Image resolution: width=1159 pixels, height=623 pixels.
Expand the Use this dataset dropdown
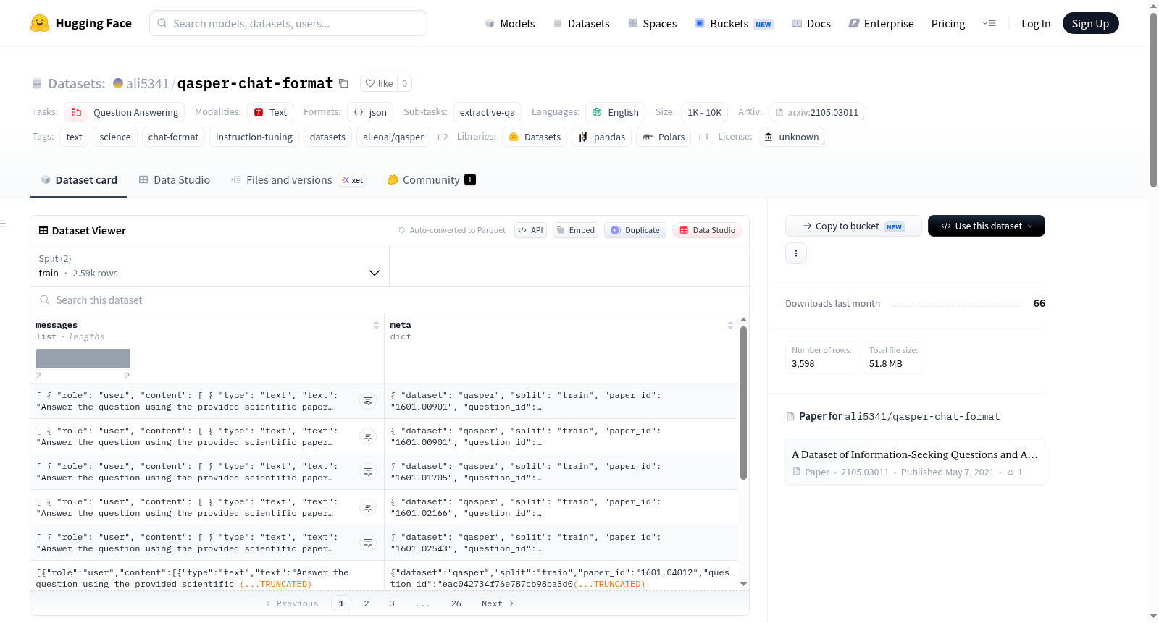pyautogui.click(x=987, y=226)
